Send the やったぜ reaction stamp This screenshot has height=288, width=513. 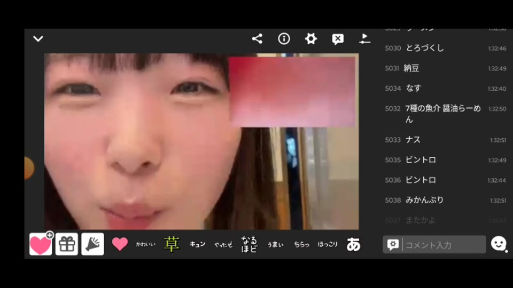click(223, 245)
